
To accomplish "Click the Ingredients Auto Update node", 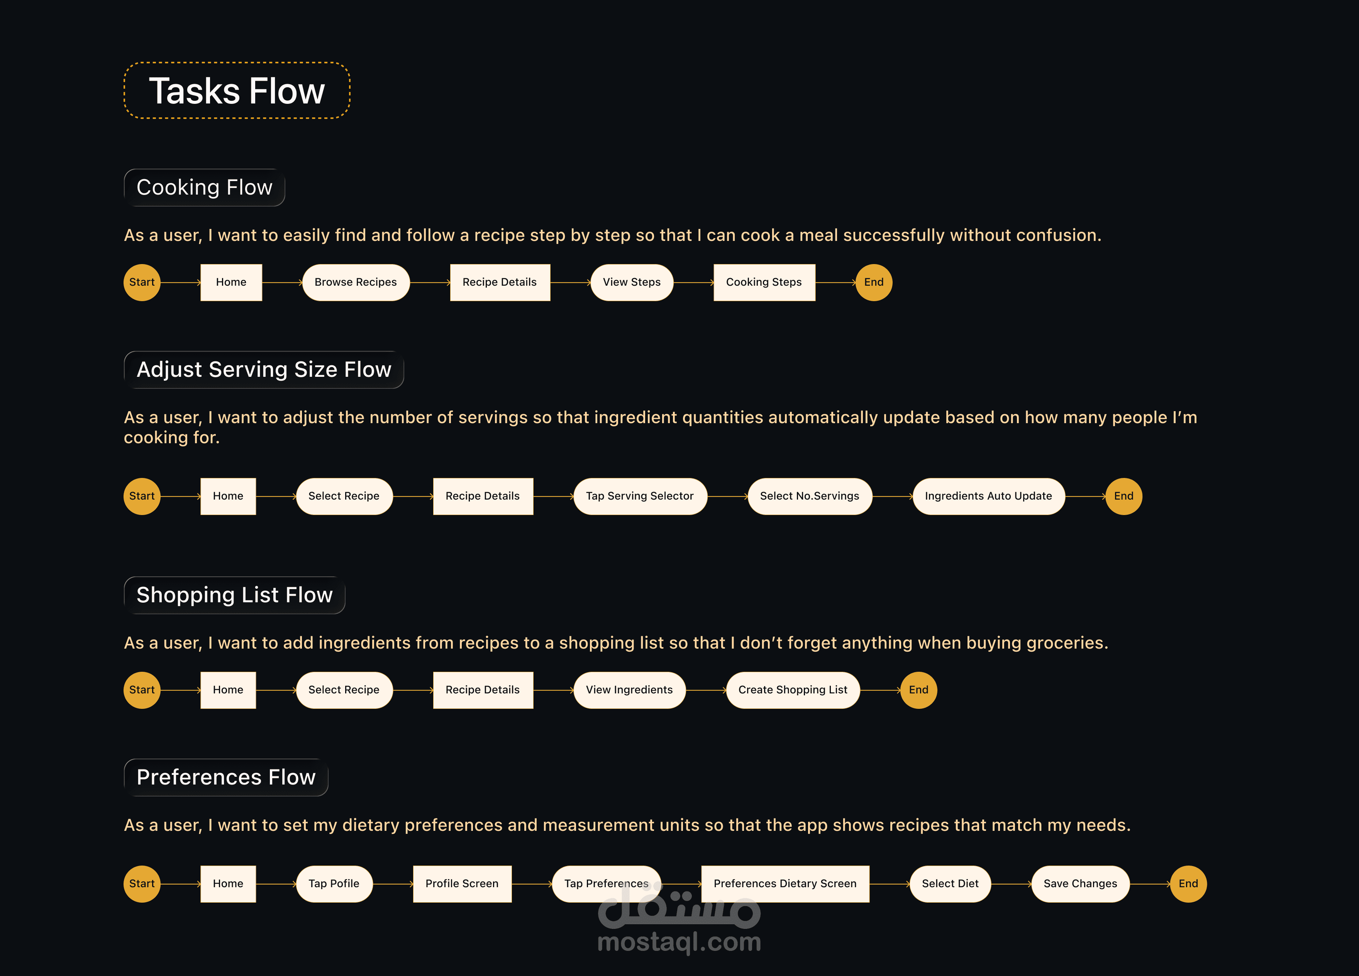I will tap(989, 496).
